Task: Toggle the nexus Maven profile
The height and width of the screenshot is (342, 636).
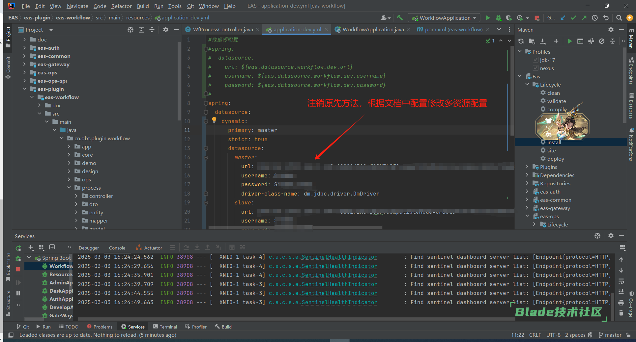Action: (536, 68)
